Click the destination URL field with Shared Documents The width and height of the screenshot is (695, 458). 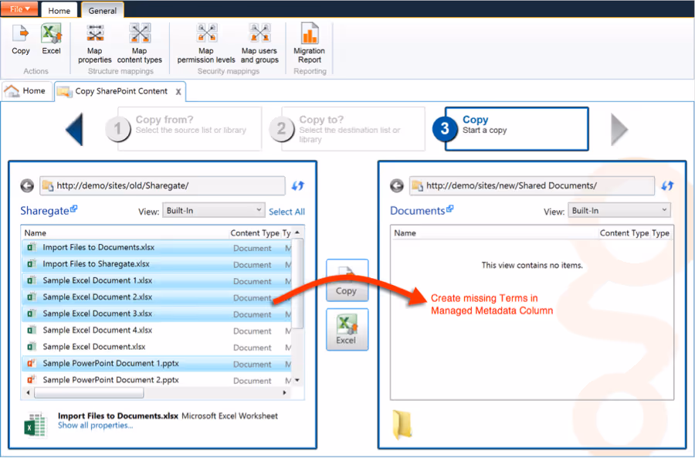(532, 186)
